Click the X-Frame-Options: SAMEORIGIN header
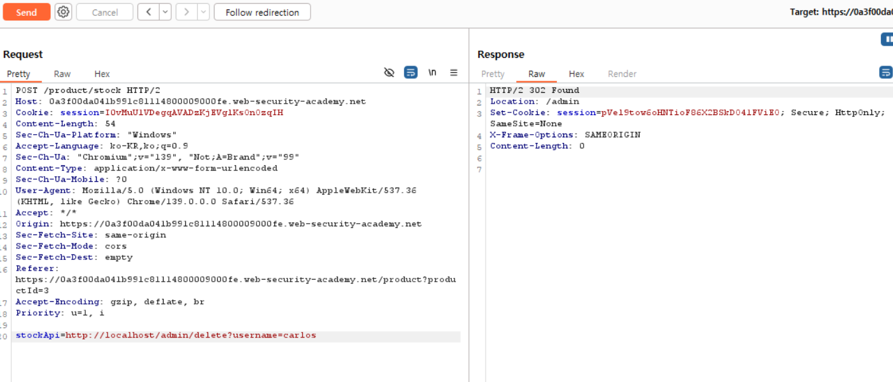The height and width of the screenshot is (382, 893). 565,135
